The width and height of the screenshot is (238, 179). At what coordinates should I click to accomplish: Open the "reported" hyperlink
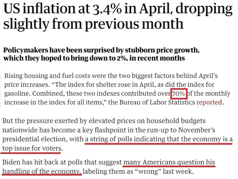209,103
